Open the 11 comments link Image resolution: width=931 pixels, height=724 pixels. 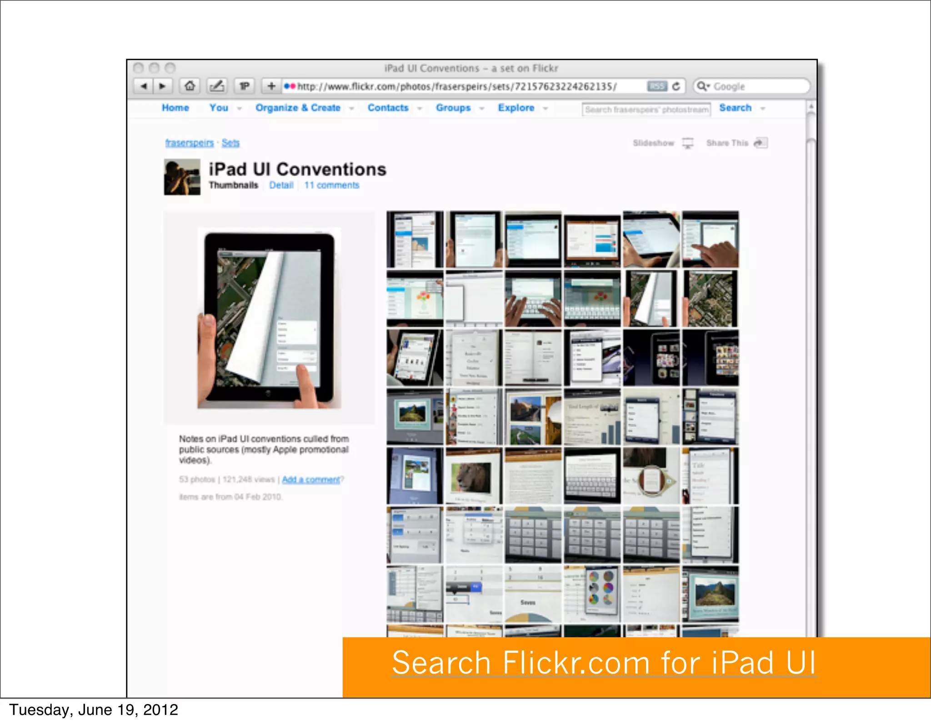pos(331,185)
